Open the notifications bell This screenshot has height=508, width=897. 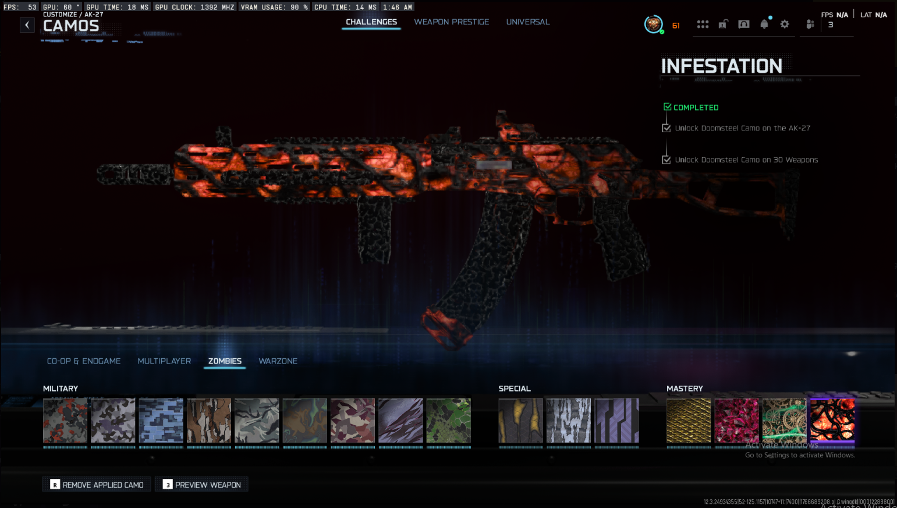point(764,24)
